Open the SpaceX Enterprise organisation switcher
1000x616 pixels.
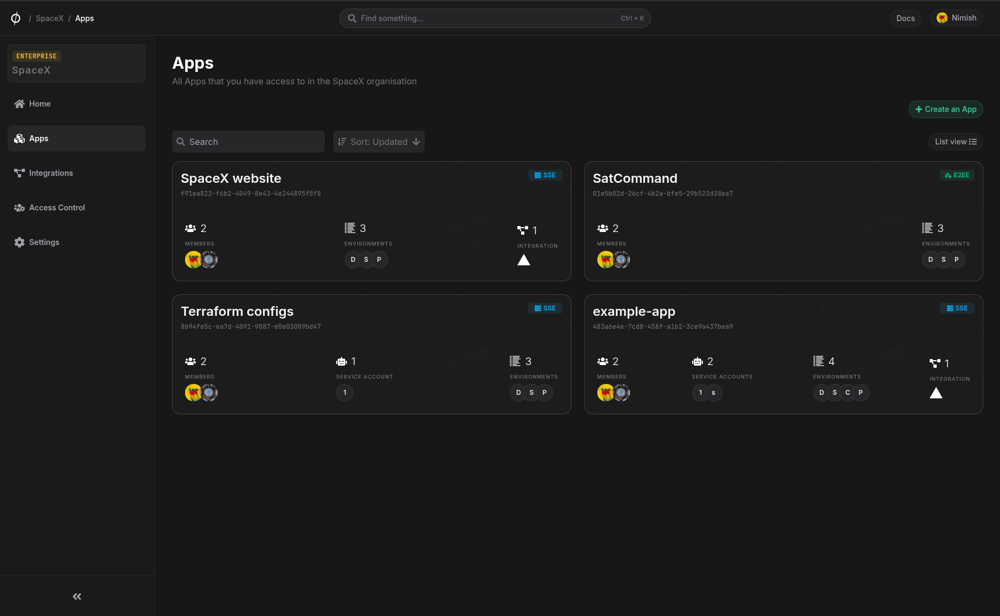tap(76, 63)
